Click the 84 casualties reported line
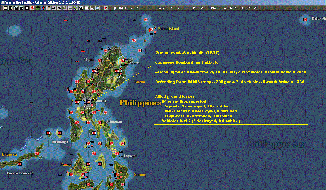326x190 pixels. [x=184, y=101]
